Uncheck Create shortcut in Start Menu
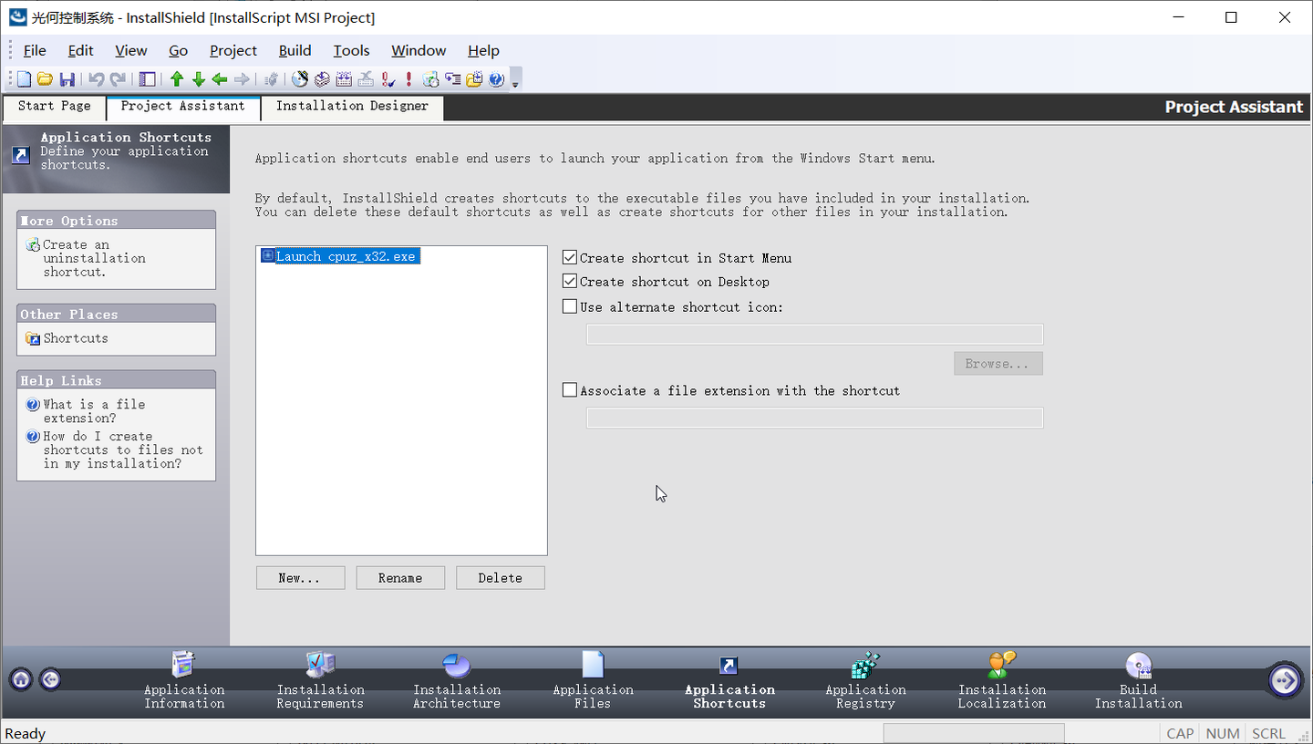 pos(570,258)
